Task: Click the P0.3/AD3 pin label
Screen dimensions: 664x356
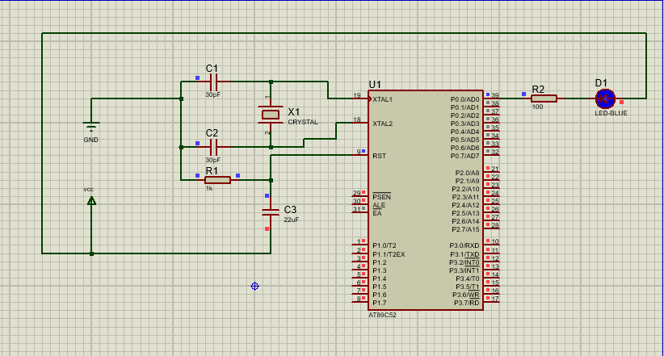Action: point(464,124)
